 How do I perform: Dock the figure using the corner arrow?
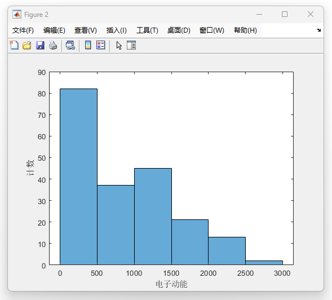pos(318,30)
